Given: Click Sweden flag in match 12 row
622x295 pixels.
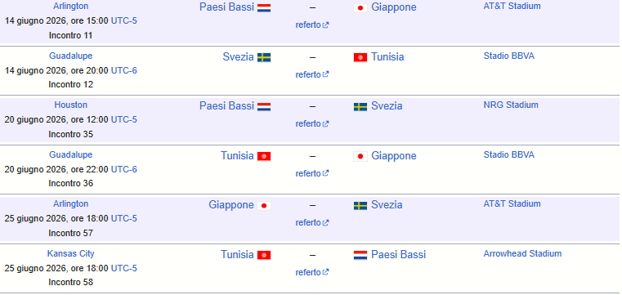Looking at the screenshot, I should pos(264,57).
